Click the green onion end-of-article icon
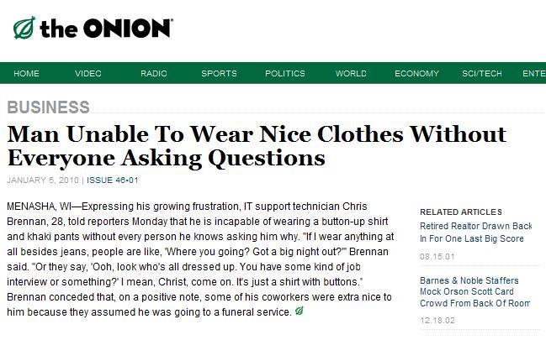 tap(300, 312)
